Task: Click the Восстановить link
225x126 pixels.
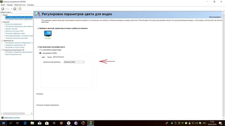Action: click(215, 17)
